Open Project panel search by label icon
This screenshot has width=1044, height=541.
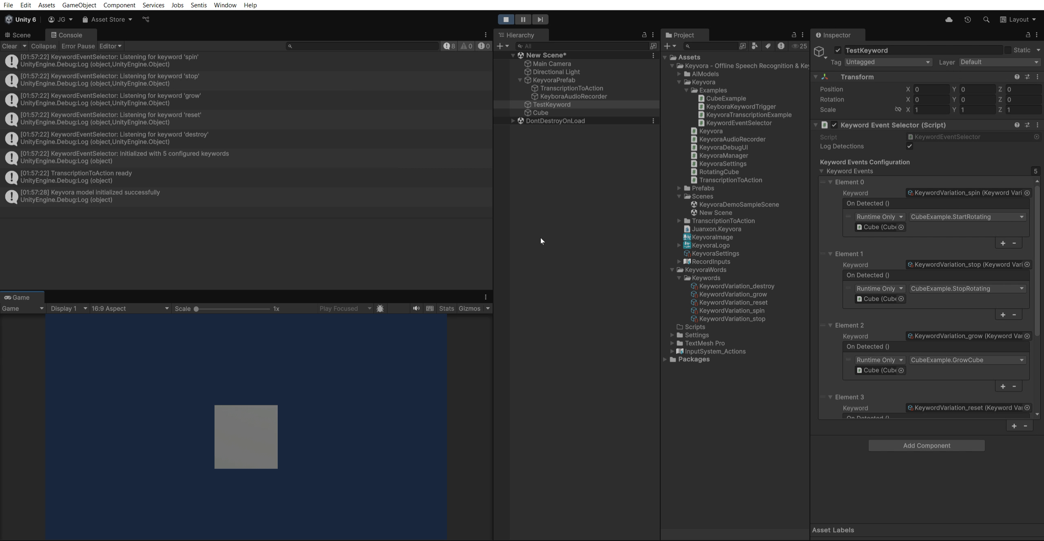[768, 46]
